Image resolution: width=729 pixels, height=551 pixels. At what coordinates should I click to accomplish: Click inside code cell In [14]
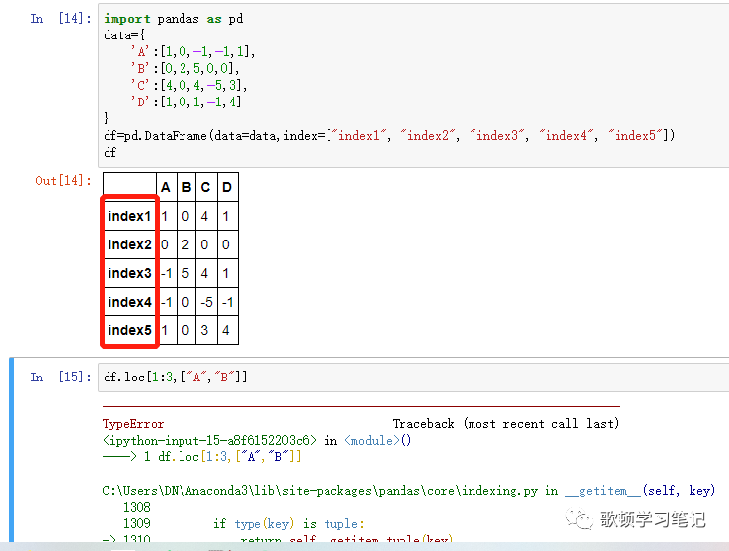tap(413, 85)
